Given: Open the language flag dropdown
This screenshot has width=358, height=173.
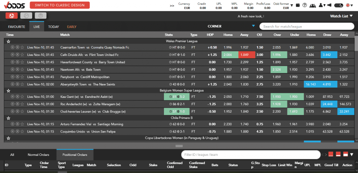Looking at the screenshot, I should point(349,5).
